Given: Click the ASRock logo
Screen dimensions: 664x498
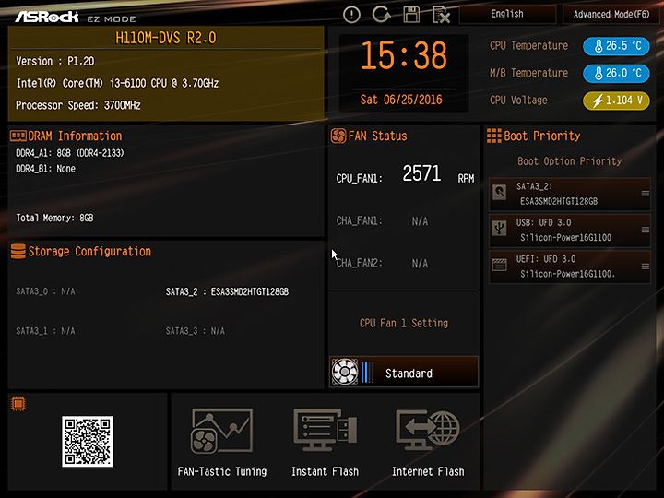Looking at the screenshot, I should pos(47,17).
